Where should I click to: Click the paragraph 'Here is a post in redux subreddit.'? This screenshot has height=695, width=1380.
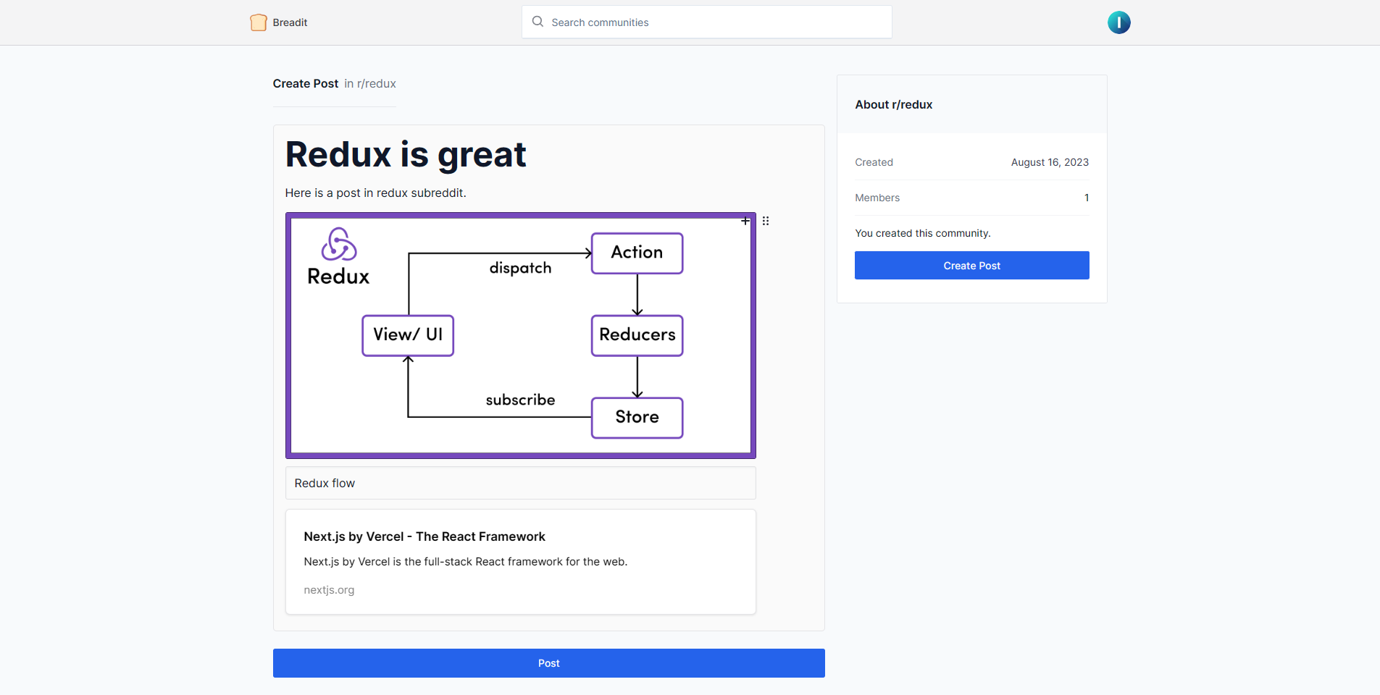click(x=375, y=193)
